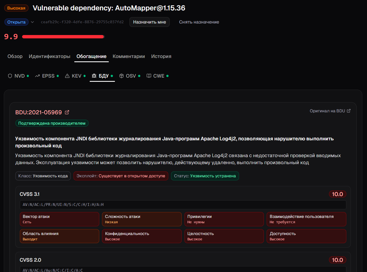Click the CVSS 2.0 heading
This screenshot has width=367, height=272.
(30, 260)
